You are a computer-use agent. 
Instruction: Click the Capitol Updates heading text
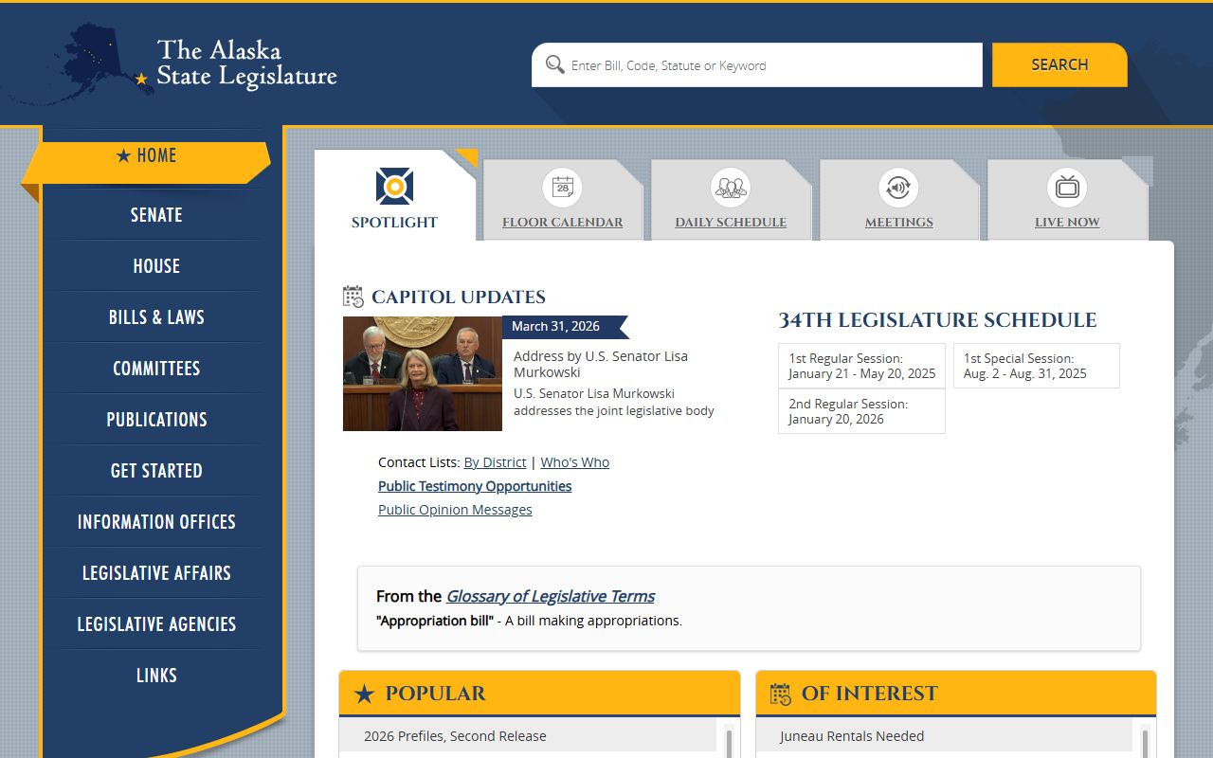[x=459, y=297]
